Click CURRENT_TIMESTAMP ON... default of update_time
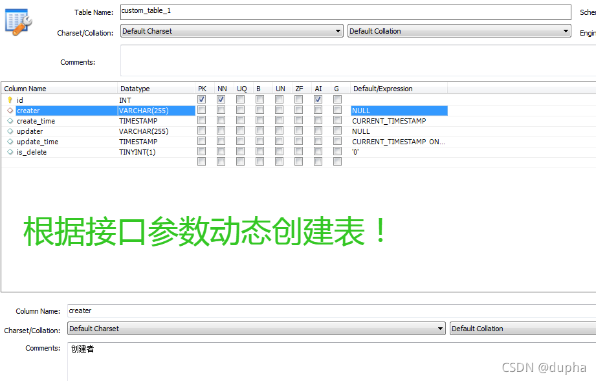596x381 pixels. 399,141
